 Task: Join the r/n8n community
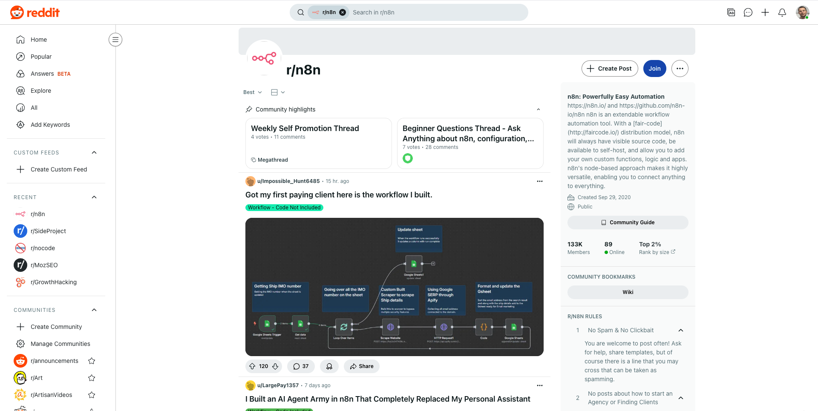click(655, 68)
